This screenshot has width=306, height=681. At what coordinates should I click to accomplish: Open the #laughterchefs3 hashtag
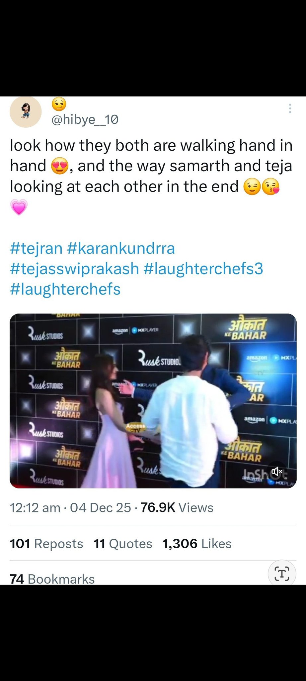[x=203, y=269]
